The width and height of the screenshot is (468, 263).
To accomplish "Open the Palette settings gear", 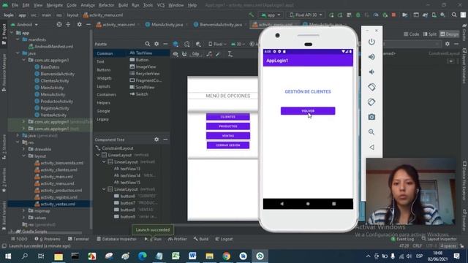I will pyautogui.click(x=156, y=44).
